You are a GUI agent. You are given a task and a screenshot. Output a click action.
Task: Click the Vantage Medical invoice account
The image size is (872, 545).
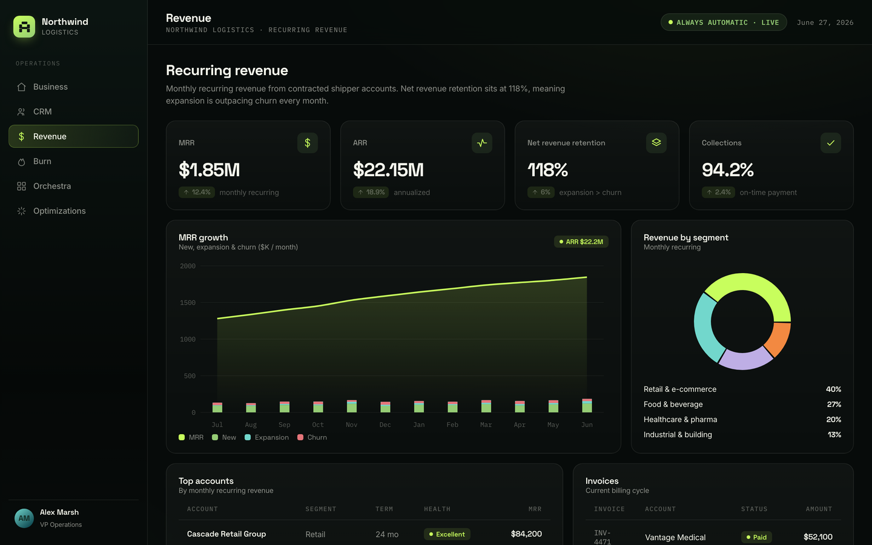point(675,537)
